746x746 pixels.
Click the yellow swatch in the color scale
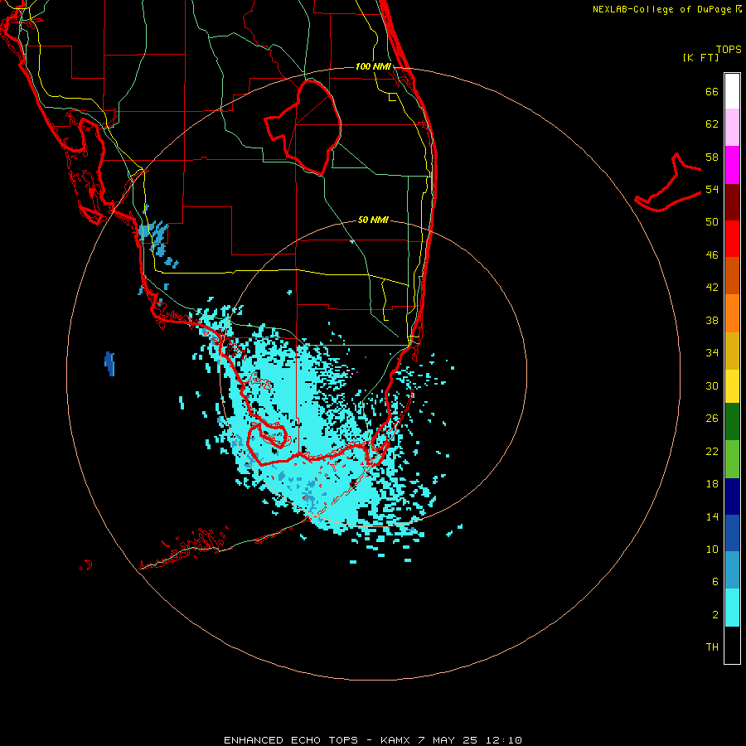point(732,386)
